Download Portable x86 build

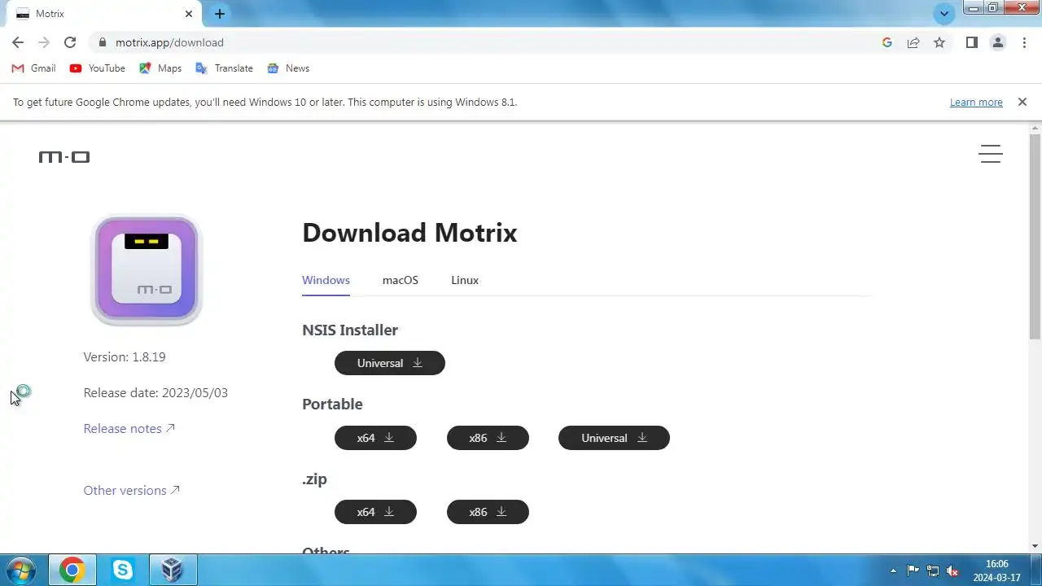(x=488, y=438)
